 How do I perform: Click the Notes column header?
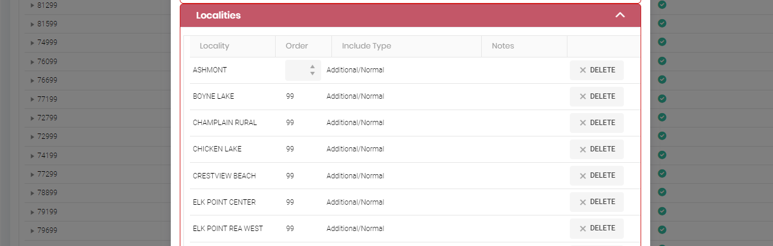click(503, 46)
